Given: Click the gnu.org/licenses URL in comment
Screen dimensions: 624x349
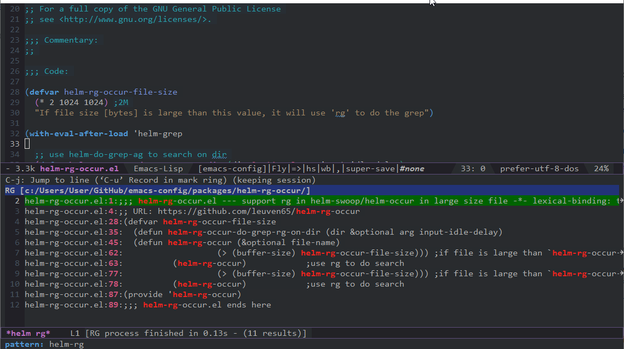Looking at the screenshot, I should [133, 19].
